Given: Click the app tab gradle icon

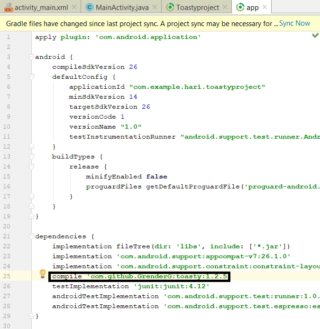Looking at the screenshot, I should 240,7.
